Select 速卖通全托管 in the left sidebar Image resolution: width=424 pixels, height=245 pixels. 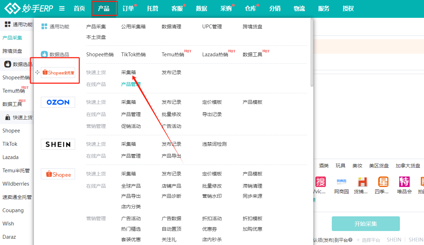pos(17,197)
